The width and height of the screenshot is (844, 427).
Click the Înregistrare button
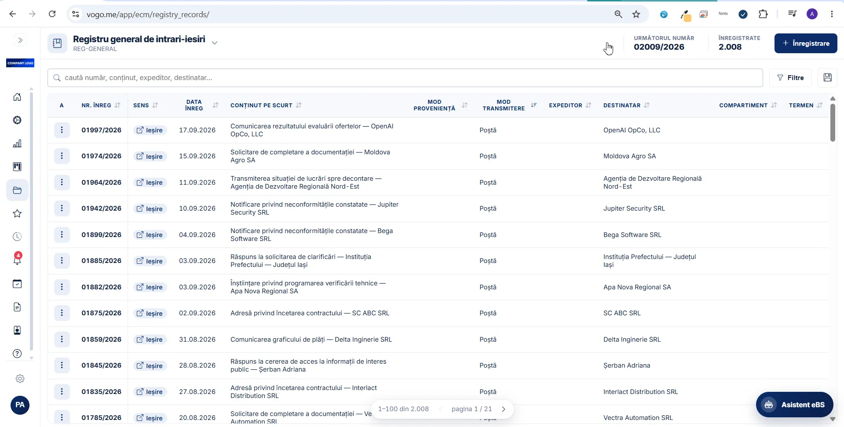point(805,43)
